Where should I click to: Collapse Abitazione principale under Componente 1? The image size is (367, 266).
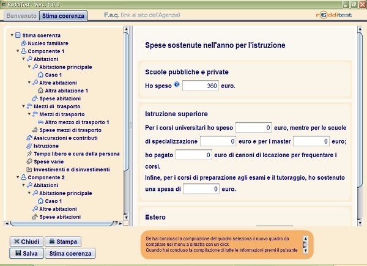pos(29,67)
